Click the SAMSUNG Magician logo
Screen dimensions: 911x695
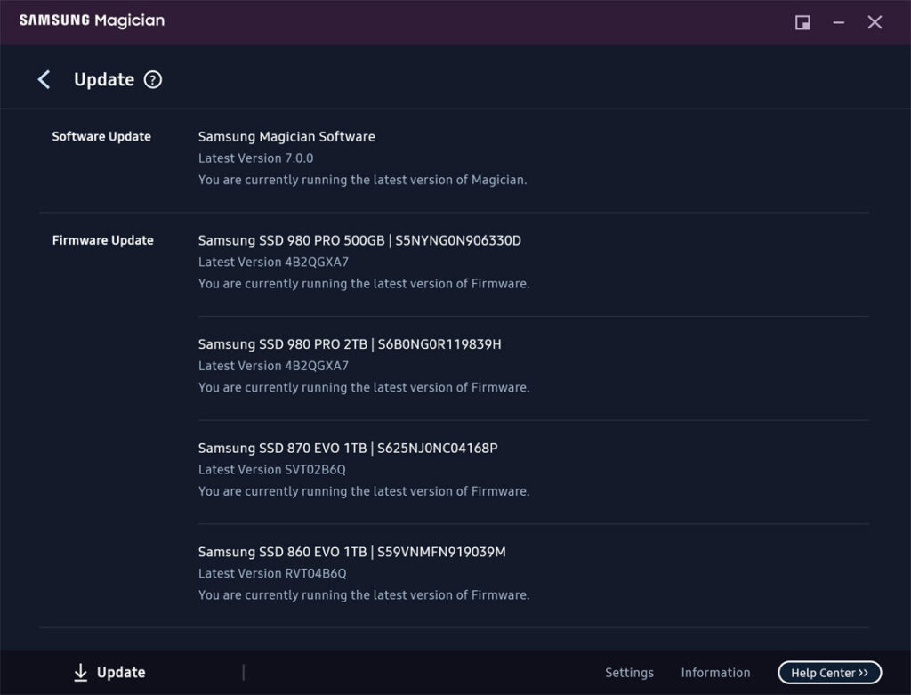click(x=92, y=20)
